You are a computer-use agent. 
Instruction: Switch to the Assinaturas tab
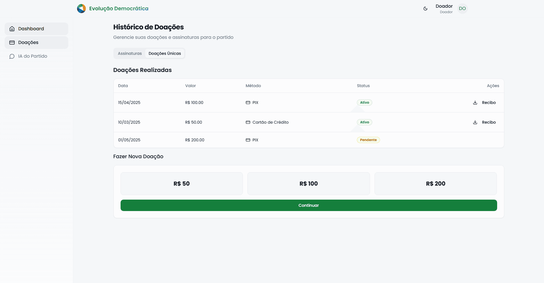coord(130,53)
